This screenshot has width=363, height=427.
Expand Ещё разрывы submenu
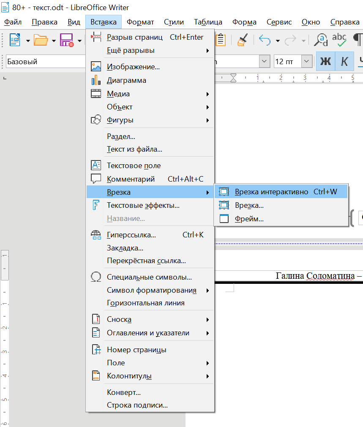tap(150, 50)
